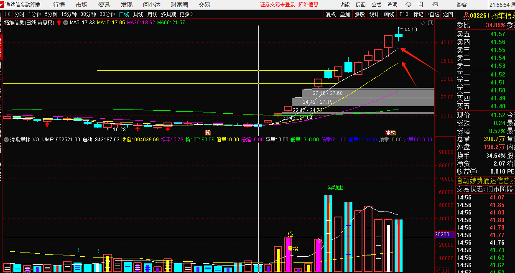The width and height of the screenshot is (515, 273).
Task: Click the 统计 toolbar button
Action: tap(374, 14)
